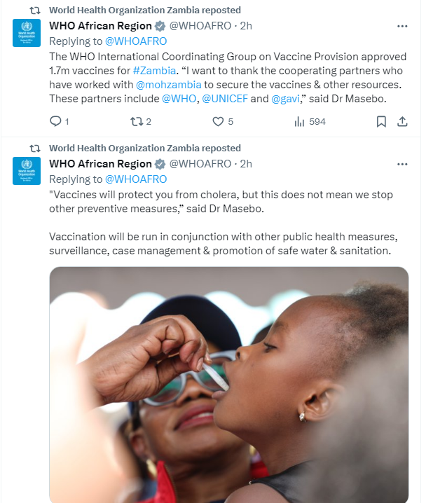Open the @UNICEF mention link

tap(224, 99)
